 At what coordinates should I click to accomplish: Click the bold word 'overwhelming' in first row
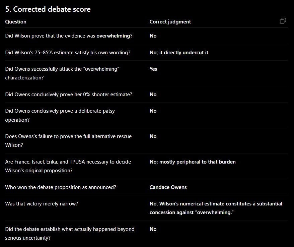[x=113, y=36]
